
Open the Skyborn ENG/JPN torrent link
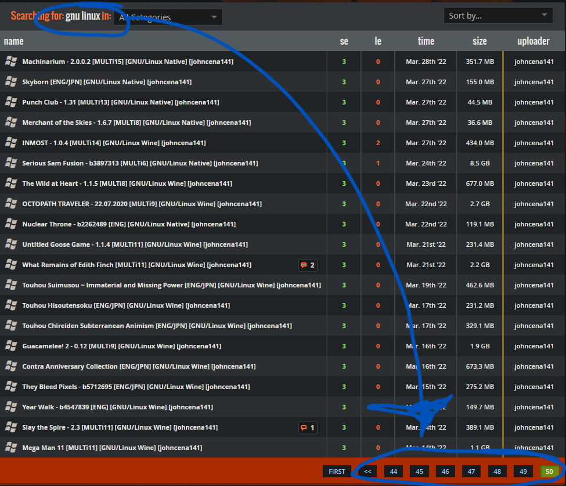[107, 82]
